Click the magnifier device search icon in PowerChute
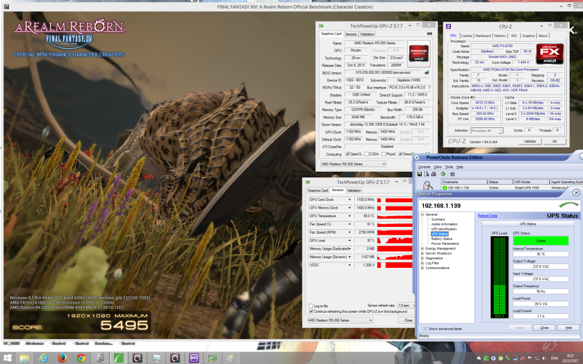The width and height of the screenshot is (583, 364). click(x=428, y=185)
